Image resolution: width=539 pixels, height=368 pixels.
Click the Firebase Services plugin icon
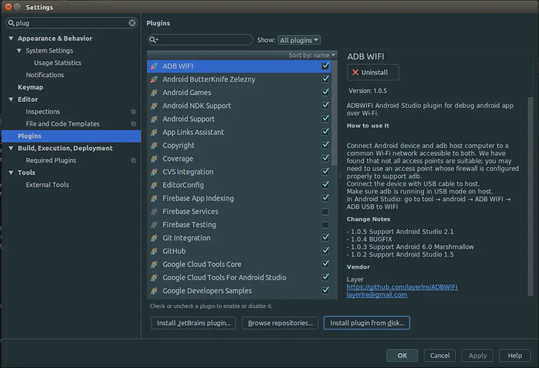[x=154, y=211]
